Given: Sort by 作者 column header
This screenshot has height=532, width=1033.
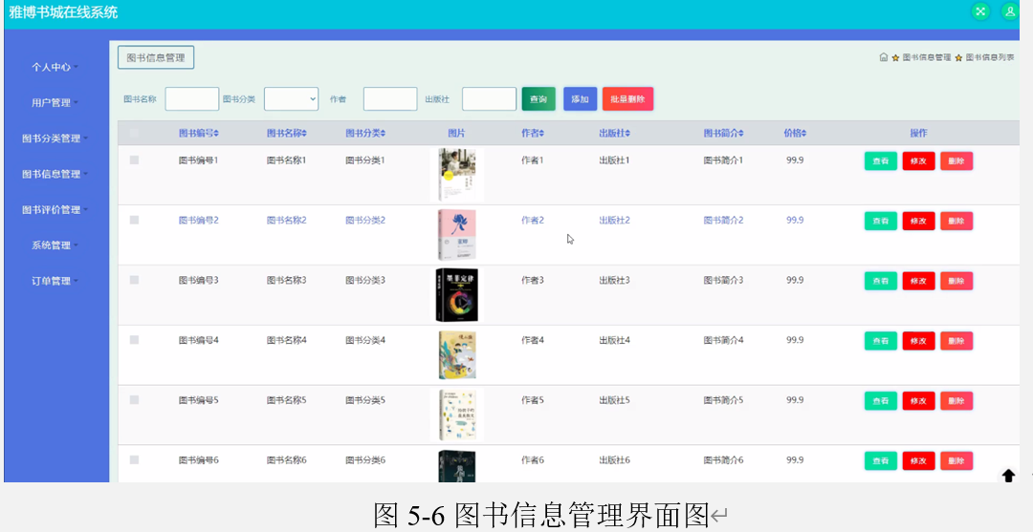Looking at the screenshot, I should tap(533, 134).
